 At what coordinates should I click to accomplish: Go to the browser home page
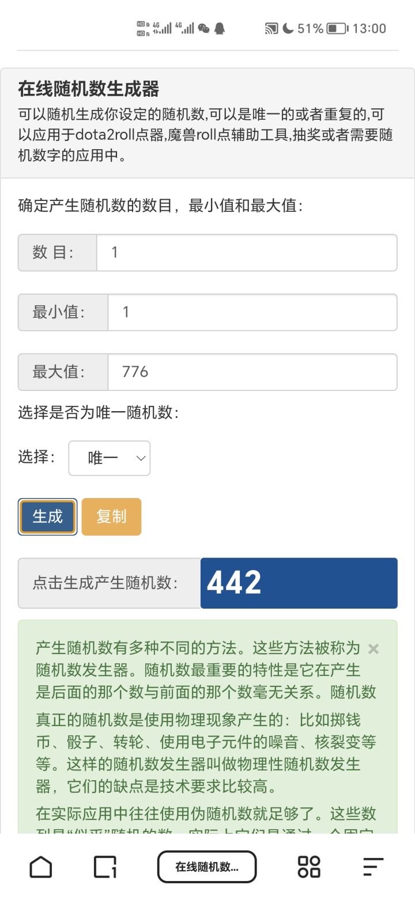click(40, 867)
